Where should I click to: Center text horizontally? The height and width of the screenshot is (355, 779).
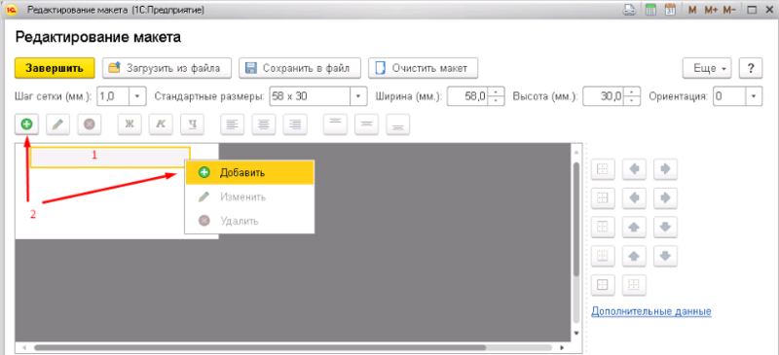pyautogui.click(x=264, y=124)
